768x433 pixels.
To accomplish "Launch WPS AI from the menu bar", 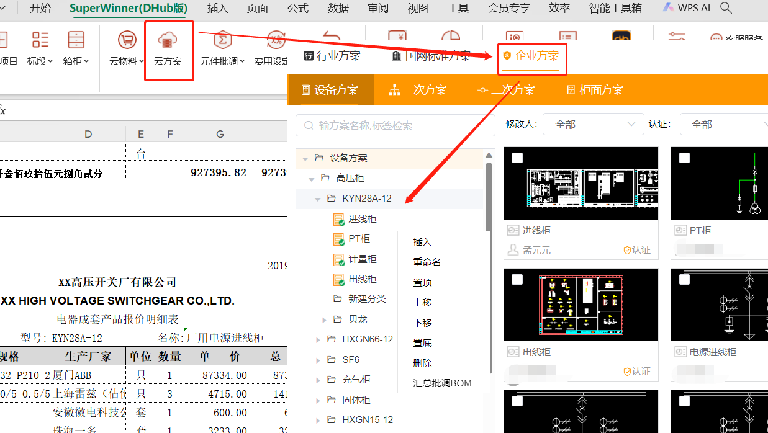I will [x=686, y=8].
